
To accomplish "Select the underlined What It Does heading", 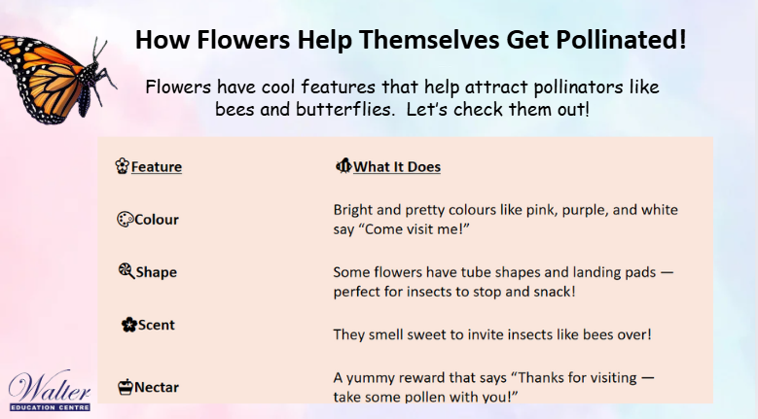I will tap(397, 166).
